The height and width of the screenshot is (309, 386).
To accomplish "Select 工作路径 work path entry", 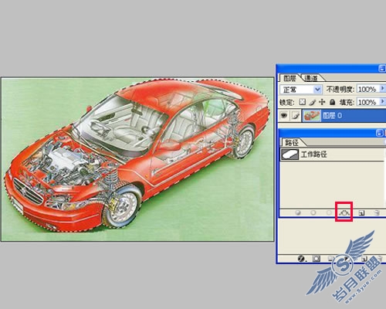I will click(x=332, y=154).
